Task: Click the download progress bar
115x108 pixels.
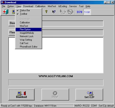Action: coord(56,82)
